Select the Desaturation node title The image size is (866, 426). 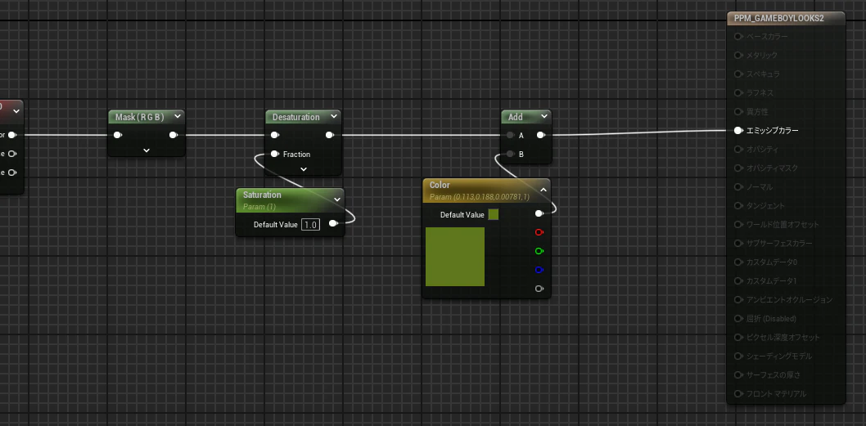coord(296,117)
